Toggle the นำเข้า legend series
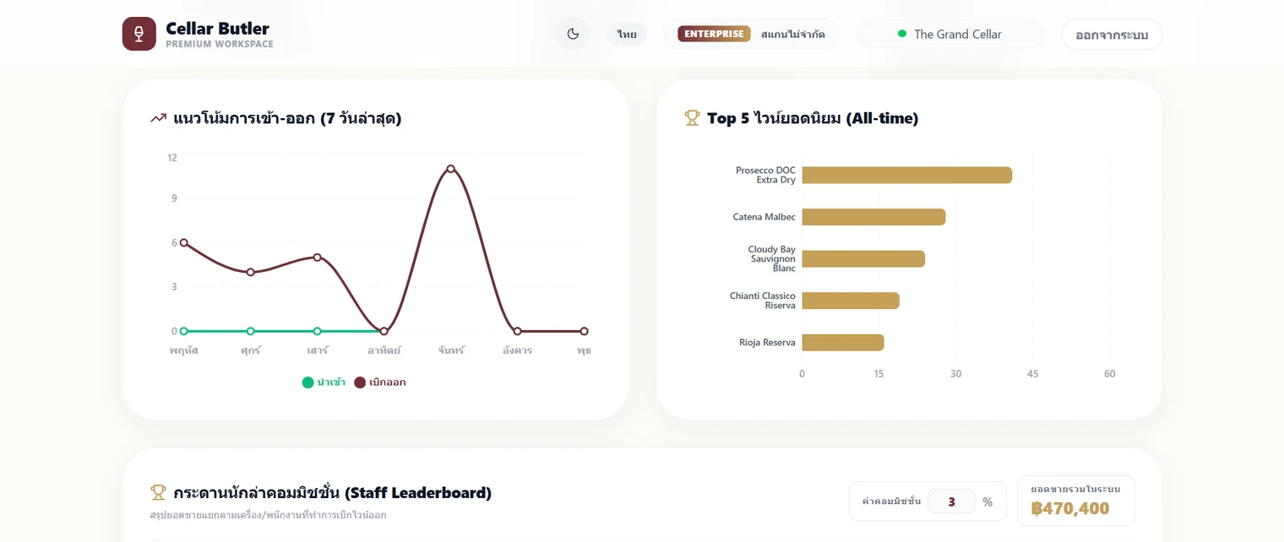This screenshot has height=542, width=1284. coord(324,382)
